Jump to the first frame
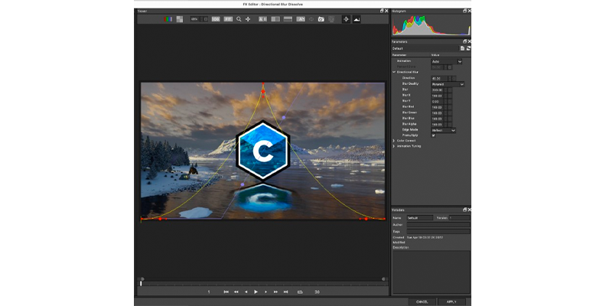The height and width of the screenshot is (306, 606). pos(226,292)
